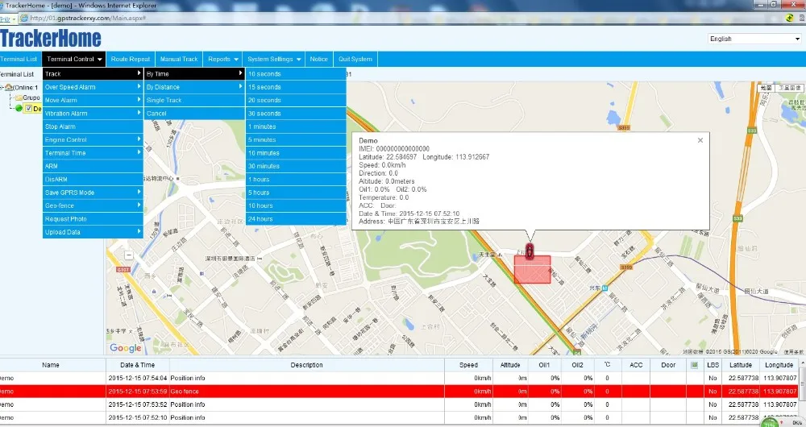Click the Google logo on map
This screenshot has height=427, width=806.
point(126,348)
